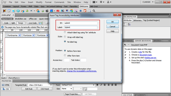Select No label tag option
Image resolution: width=171 pixels, height=96 pixels.
(x=65, y=42)
